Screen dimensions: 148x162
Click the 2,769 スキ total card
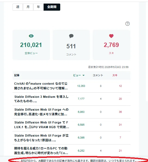click(x=111, y=45)
